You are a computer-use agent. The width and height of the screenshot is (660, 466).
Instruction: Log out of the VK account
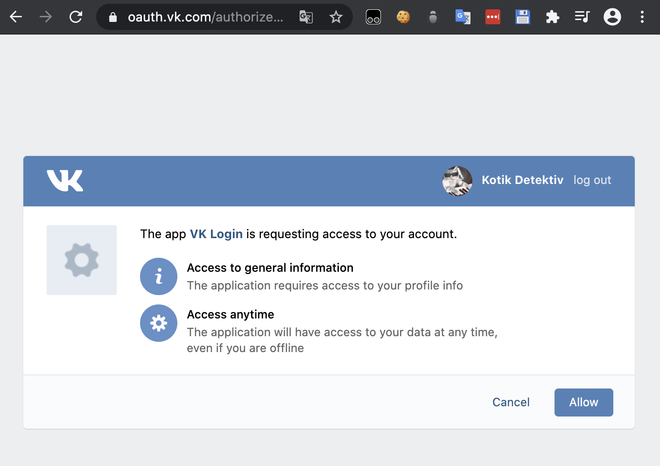point(592,180)
